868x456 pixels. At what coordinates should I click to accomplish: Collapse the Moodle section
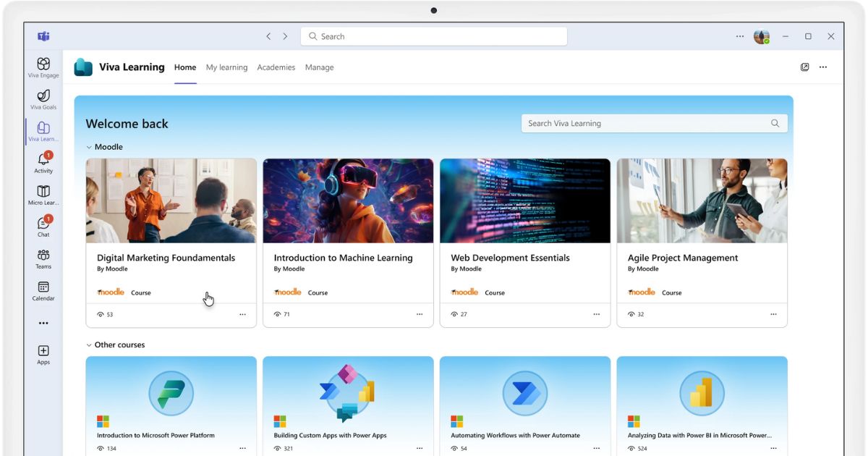[x=89, y=147]
